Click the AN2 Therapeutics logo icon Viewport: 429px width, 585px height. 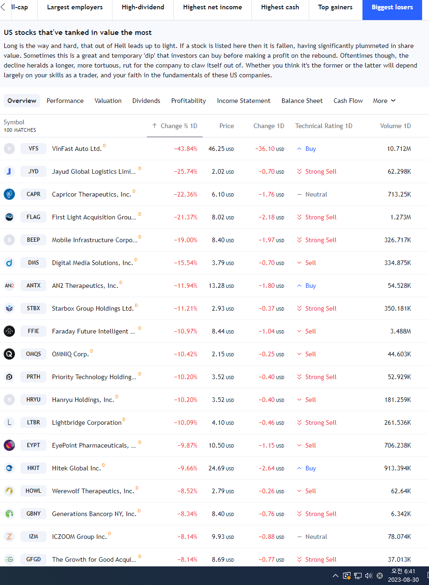coord(9,286)
